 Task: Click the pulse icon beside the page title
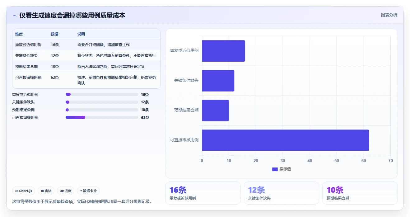tap(15, 16)
